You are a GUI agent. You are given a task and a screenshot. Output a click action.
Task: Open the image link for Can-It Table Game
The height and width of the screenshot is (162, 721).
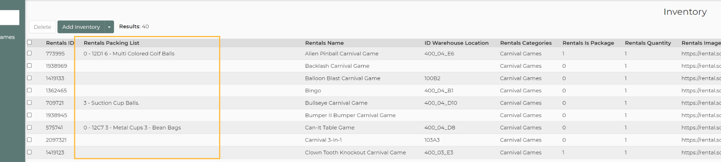(700, 128)
